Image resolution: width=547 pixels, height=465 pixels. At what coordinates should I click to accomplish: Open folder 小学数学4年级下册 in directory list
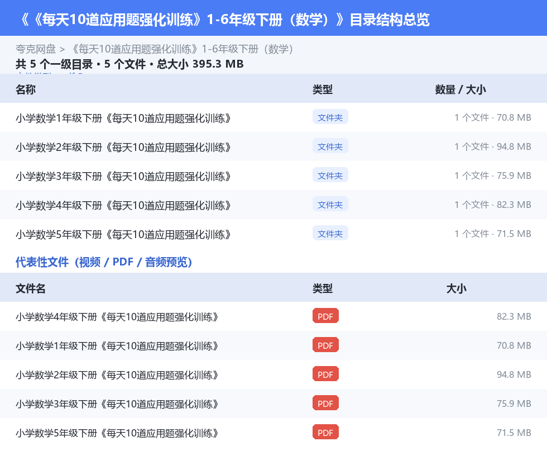point(123,205)
